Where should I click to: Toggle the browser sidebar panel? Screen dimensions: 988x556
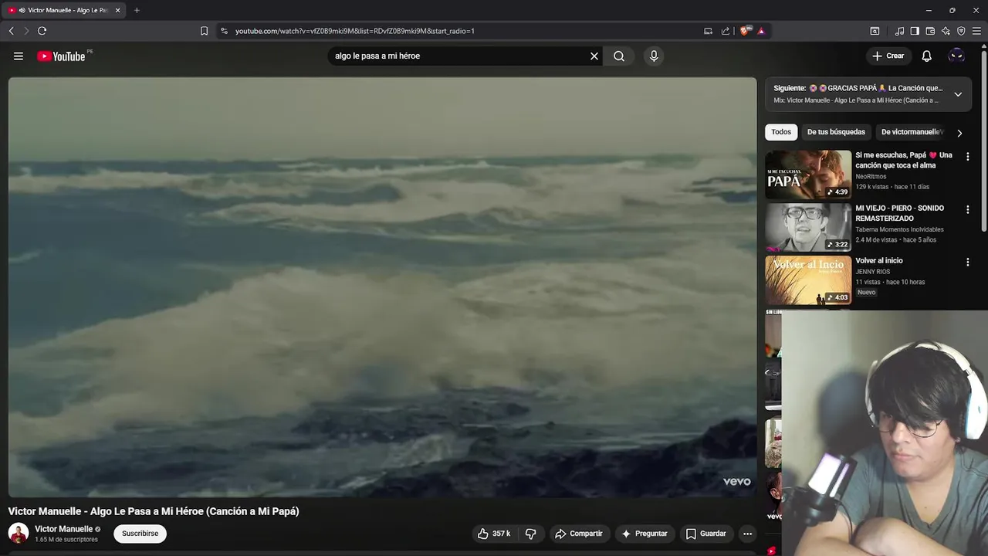(915, 31)
